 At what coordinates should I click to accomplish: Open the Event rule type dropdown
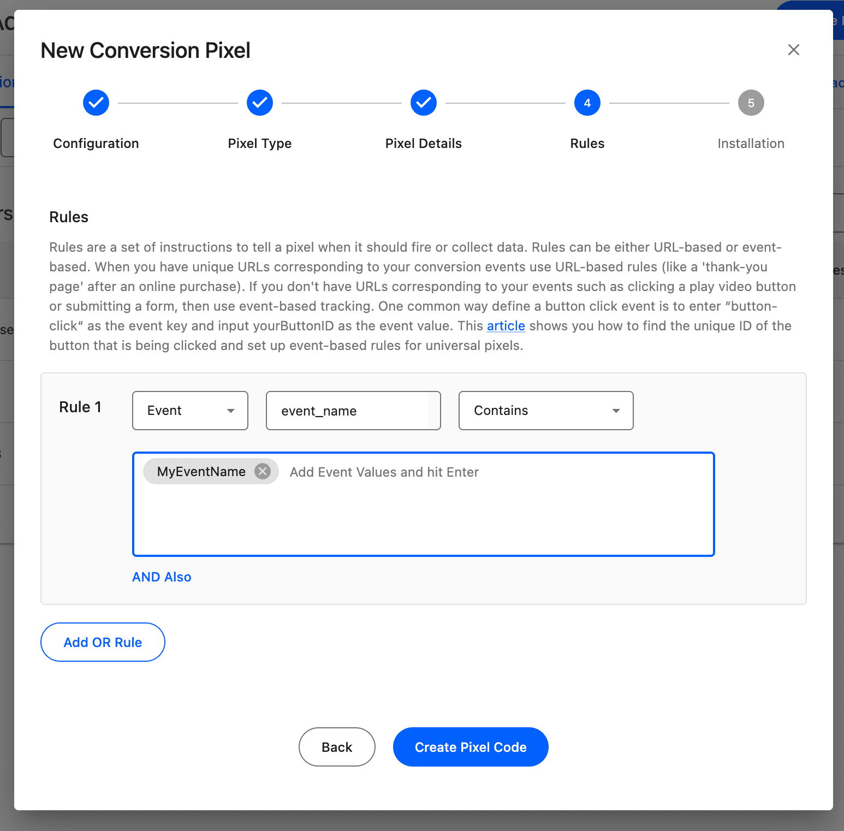point(190,411)
